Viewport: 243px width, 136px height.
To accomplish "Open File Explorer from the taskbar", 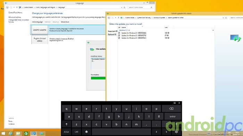I will [x=18, y=133].
